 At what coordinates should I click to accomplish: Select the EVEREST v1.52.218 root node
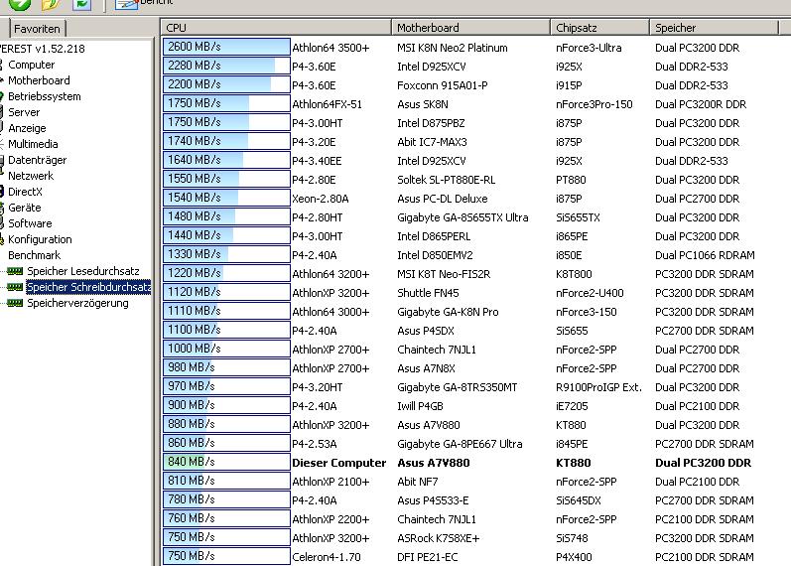[x=43, y=49]
